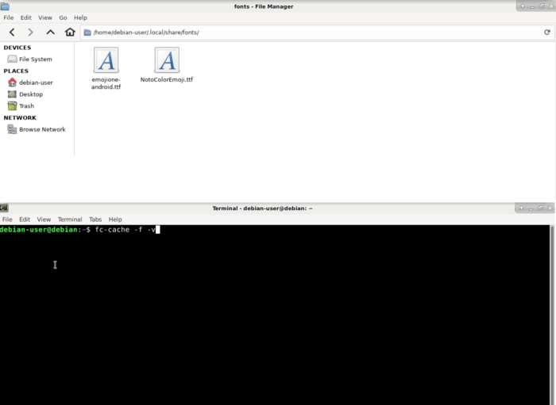Click File Manager window title icon

(x=5, y=6)
